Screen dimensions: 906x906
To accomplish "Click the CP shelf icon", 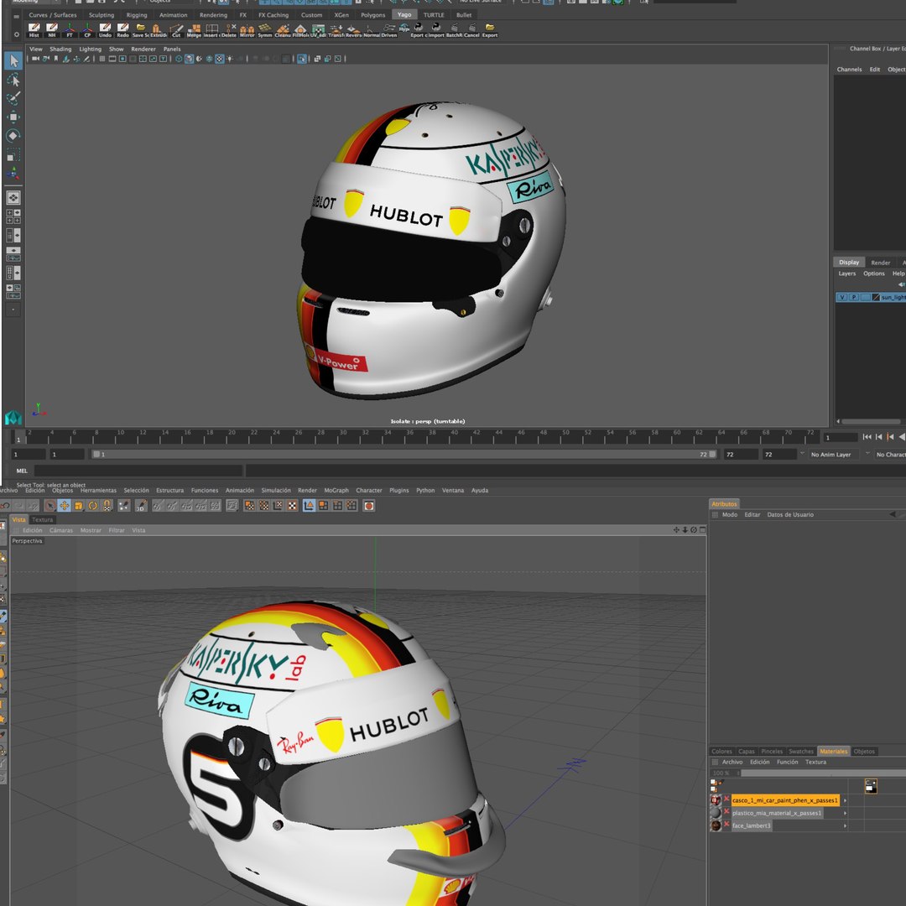I will pos(87,30).
